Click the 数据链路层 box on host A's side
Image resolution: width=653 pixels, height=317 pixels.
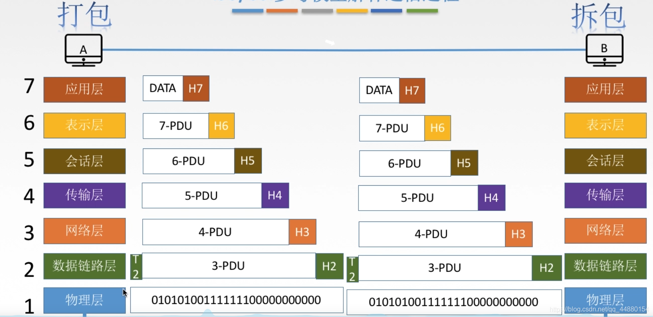(x=85, y=266)
